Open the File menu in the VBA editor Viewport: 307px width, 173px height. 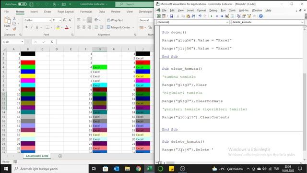point(164,11)
